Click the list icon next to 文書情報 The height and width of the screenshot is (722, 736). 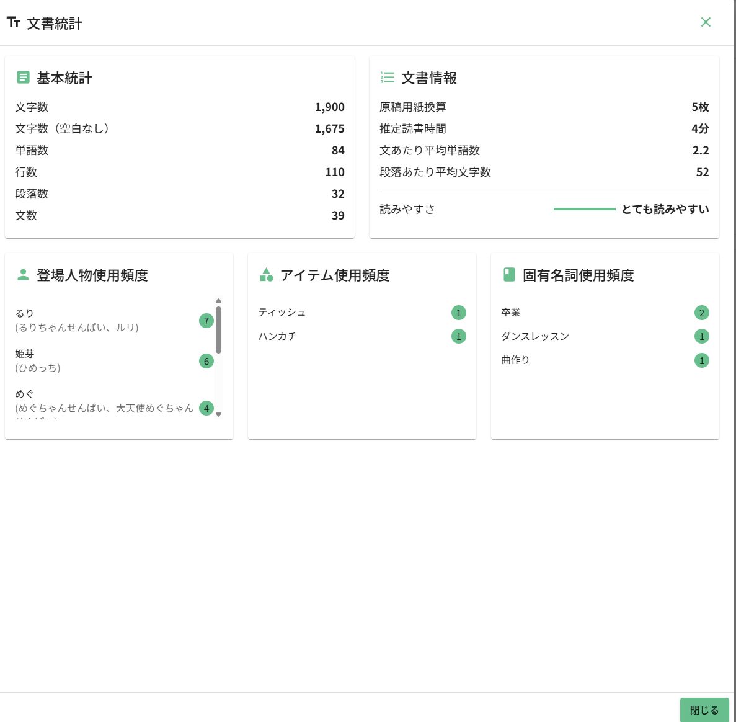388,78
